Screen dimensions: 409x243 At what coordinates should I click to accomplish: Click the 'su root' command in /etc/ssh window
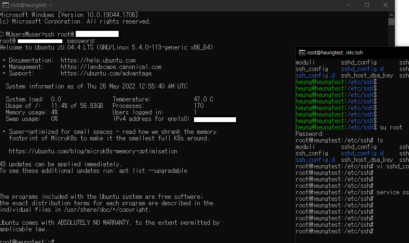391,127
